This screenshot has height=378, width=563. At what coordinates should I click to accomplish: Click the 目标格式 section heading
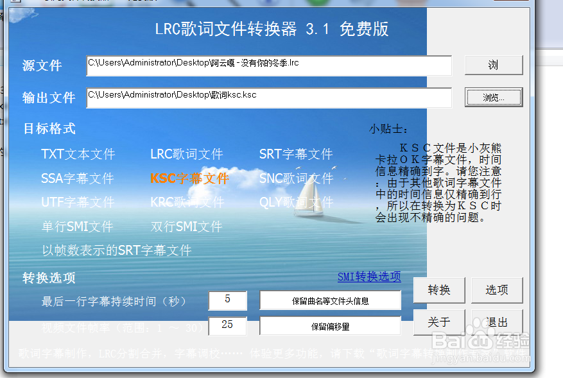(49, 128)
